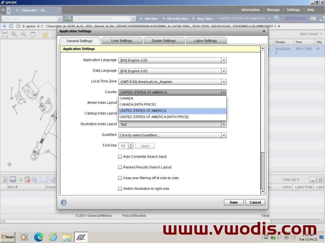Viewport: 325px width, 243px height.
Task: Click the ACDelco logo
Action: coord(295,18)
